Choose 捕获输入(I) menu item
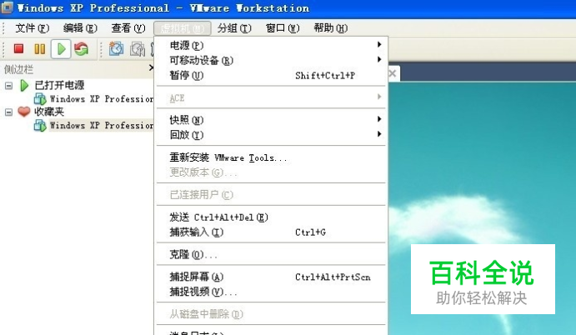This screenshot has width=576, height=335. pyautogui.click(x=271, y=232)
